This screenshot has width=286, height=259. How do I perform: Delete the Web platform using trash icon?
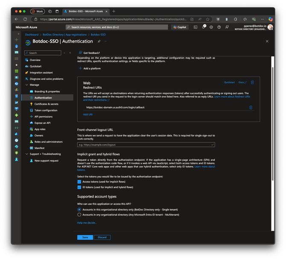pos(252,82)
